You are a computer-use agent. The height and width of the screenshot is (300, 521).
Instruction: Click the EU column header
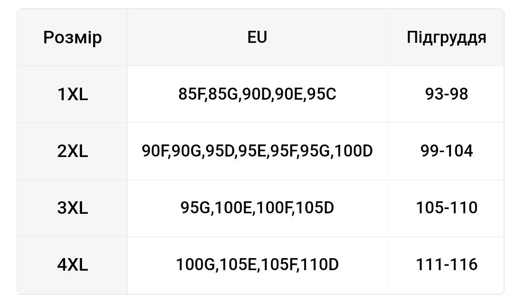pyautogui.click(x=257, y=38)
